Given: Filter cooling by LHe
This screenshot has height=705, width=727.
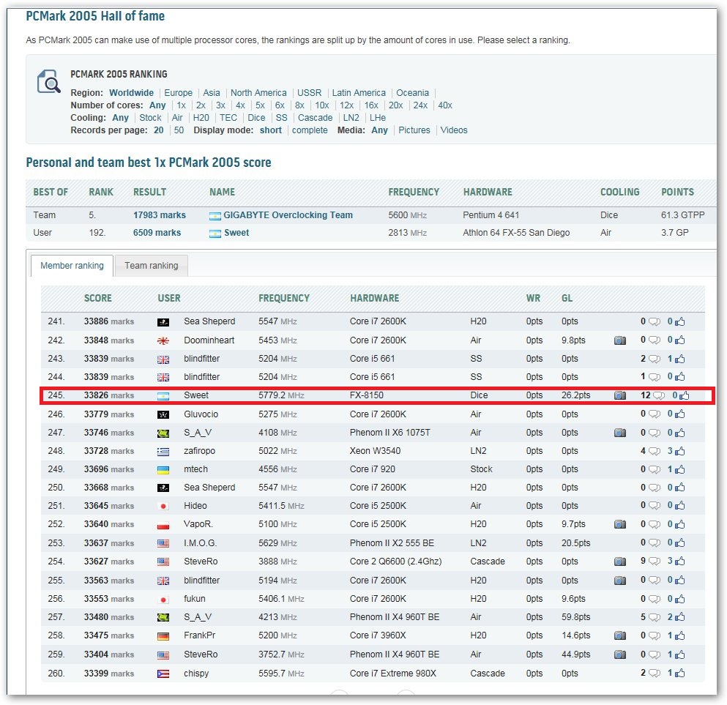Looking at the screenshot, I should [x=378, y=118].
